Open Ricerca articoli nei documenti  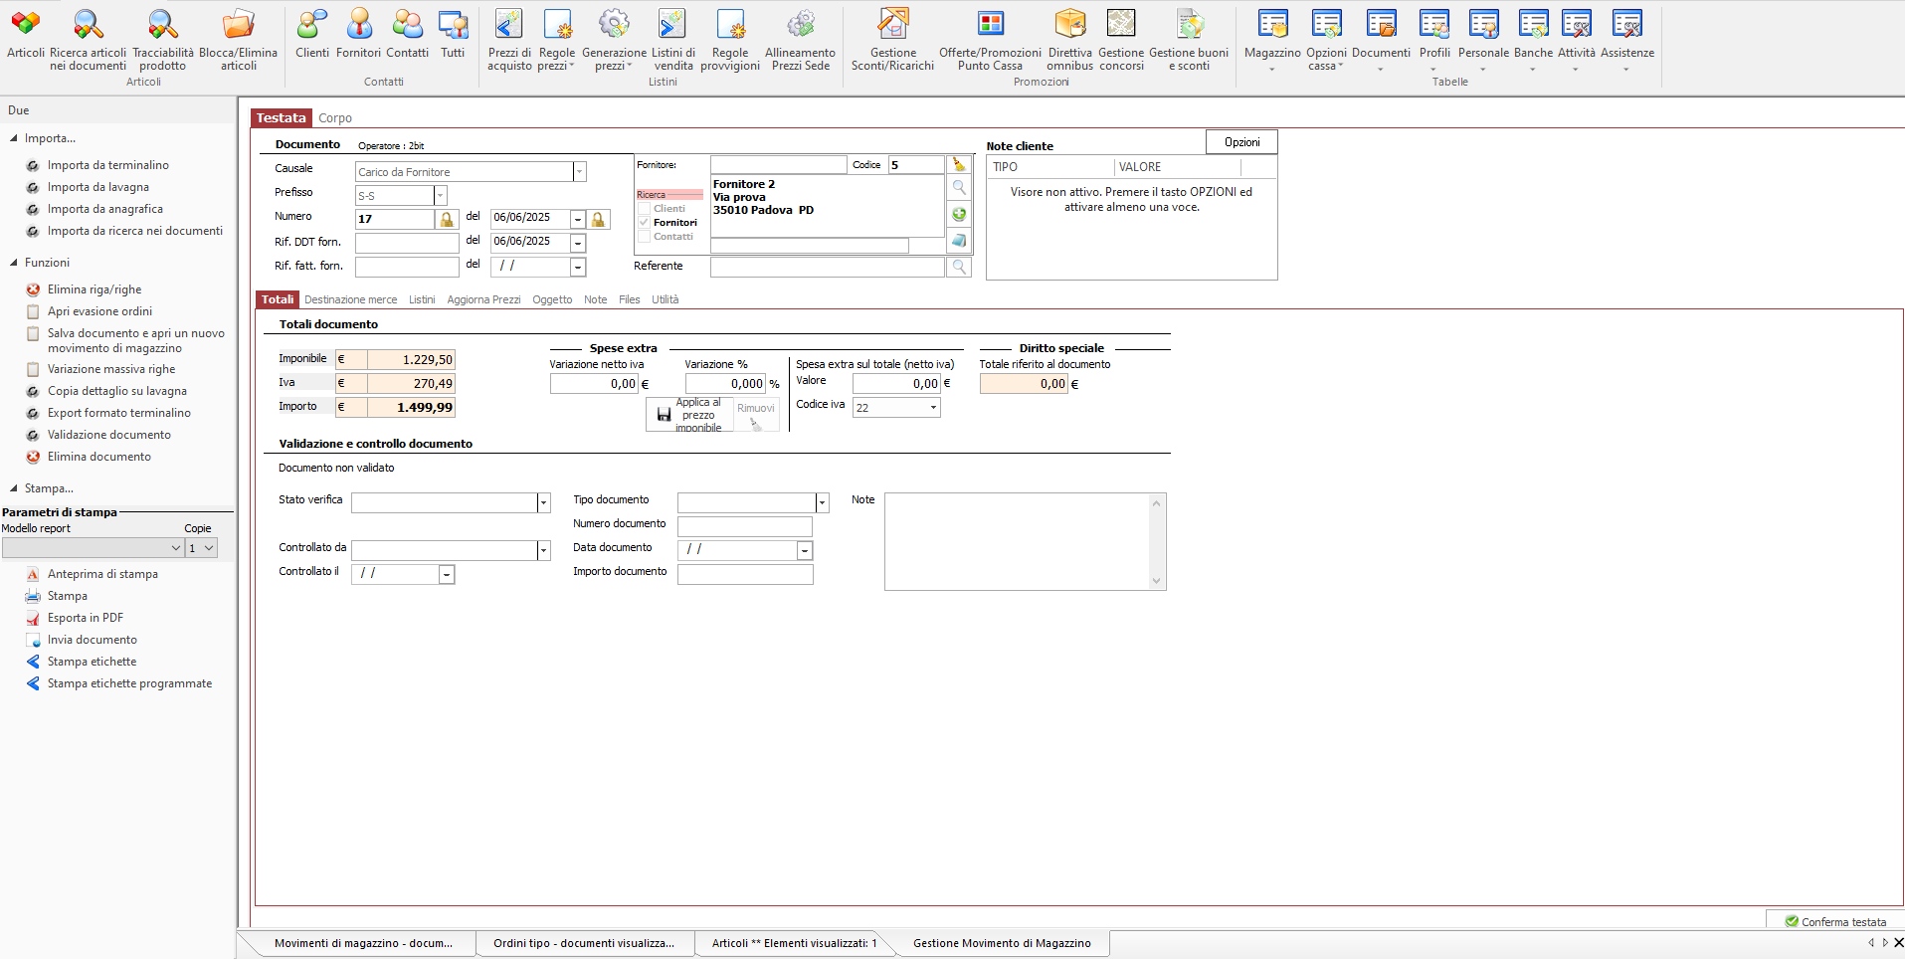(88, 40)
